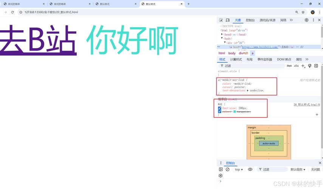Bookmark this page with the star icon
Image resolution: width=323 pixels, height=189 pixels.
pyautogui.click(x=303, y=12)
